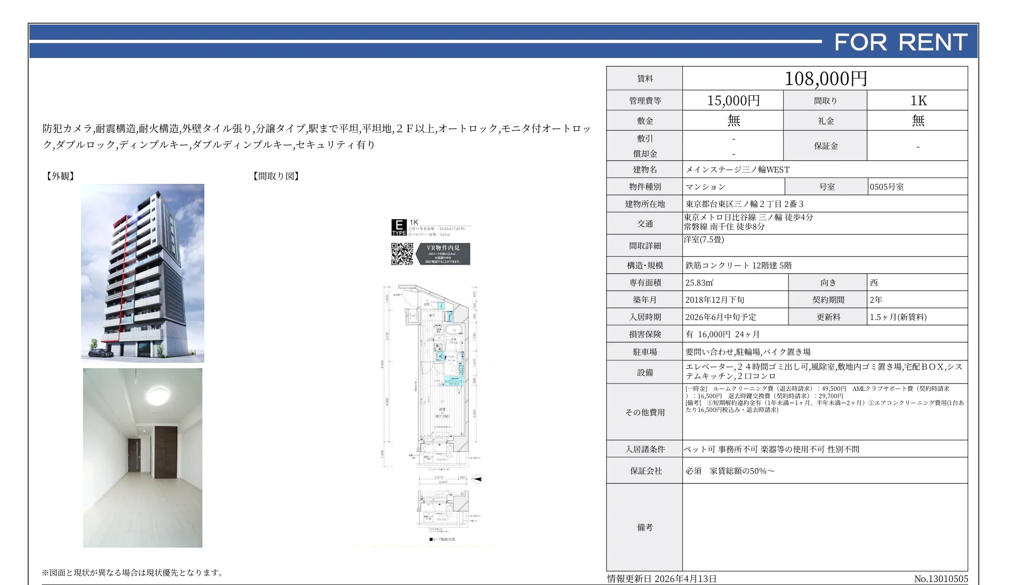Click the 【間取り図】 section label
Screen dimensions: 1010x585
pos(276,176)
